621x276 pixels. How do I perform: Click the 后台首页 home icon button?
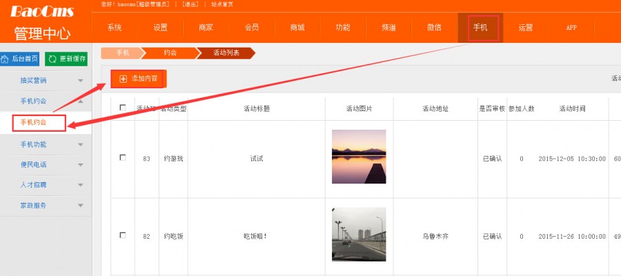(20, 59)
